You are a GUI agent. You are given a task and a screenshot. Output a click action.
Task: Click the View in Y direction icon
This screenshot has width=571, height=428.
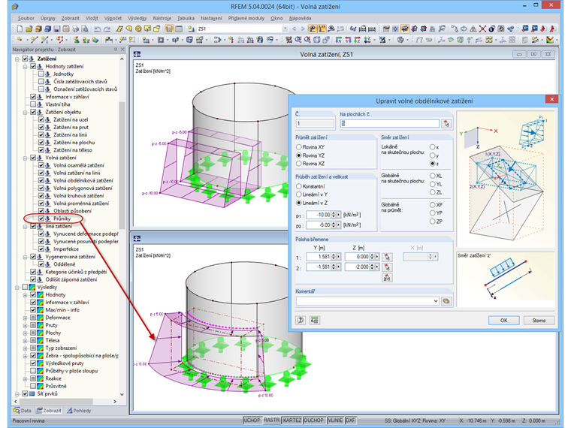tap(348, 40)
